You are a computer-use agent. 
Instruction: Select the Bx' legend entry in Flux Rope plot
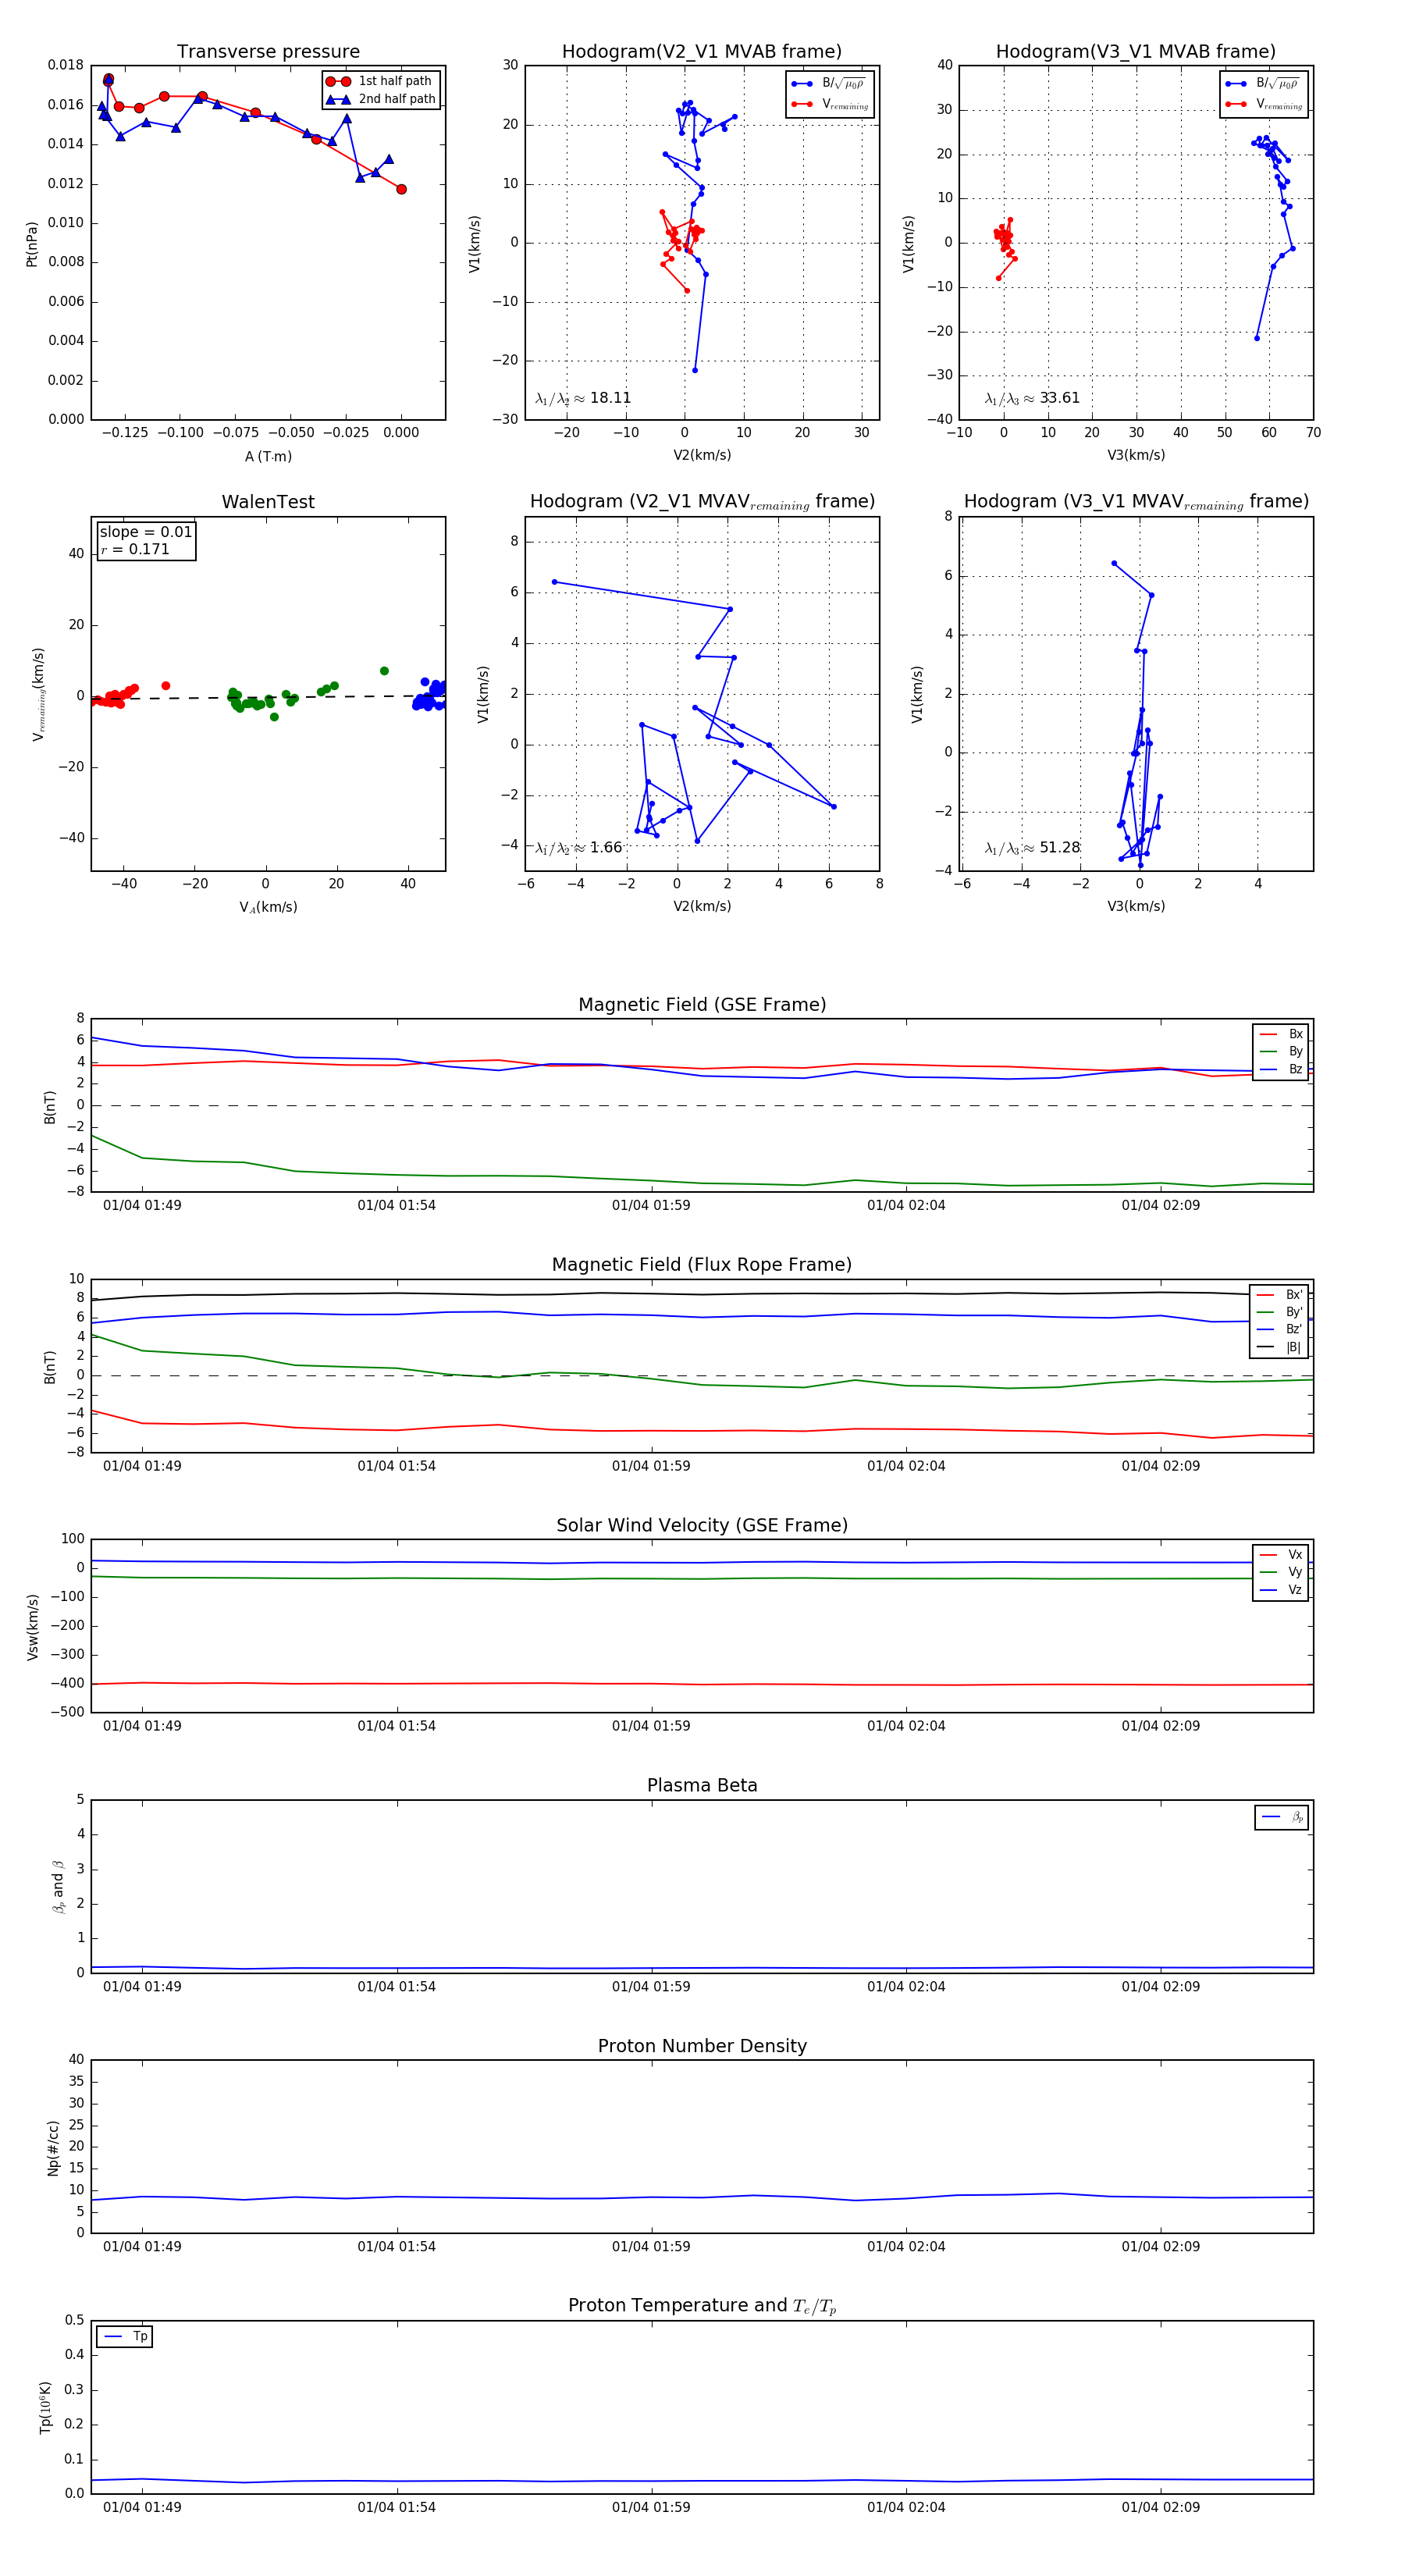point(1280,1294)
